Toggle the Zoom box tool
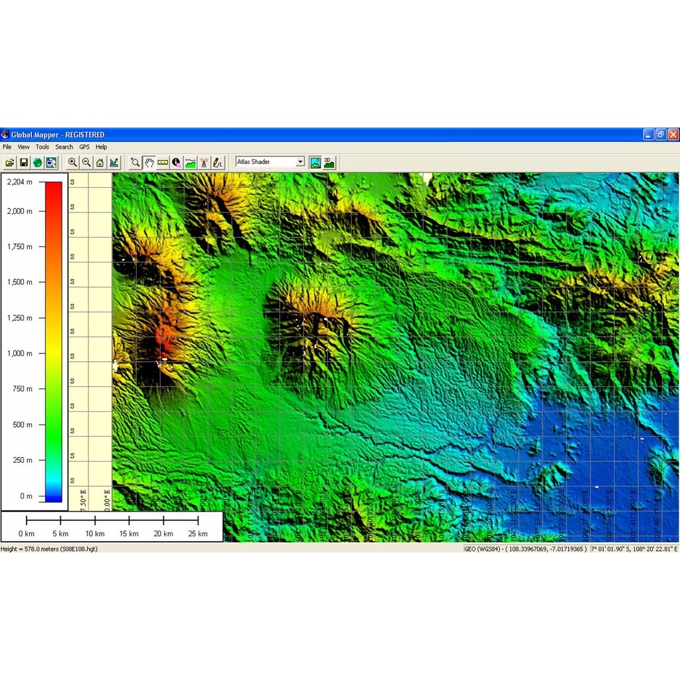680x680 pixels. [135, 163]
